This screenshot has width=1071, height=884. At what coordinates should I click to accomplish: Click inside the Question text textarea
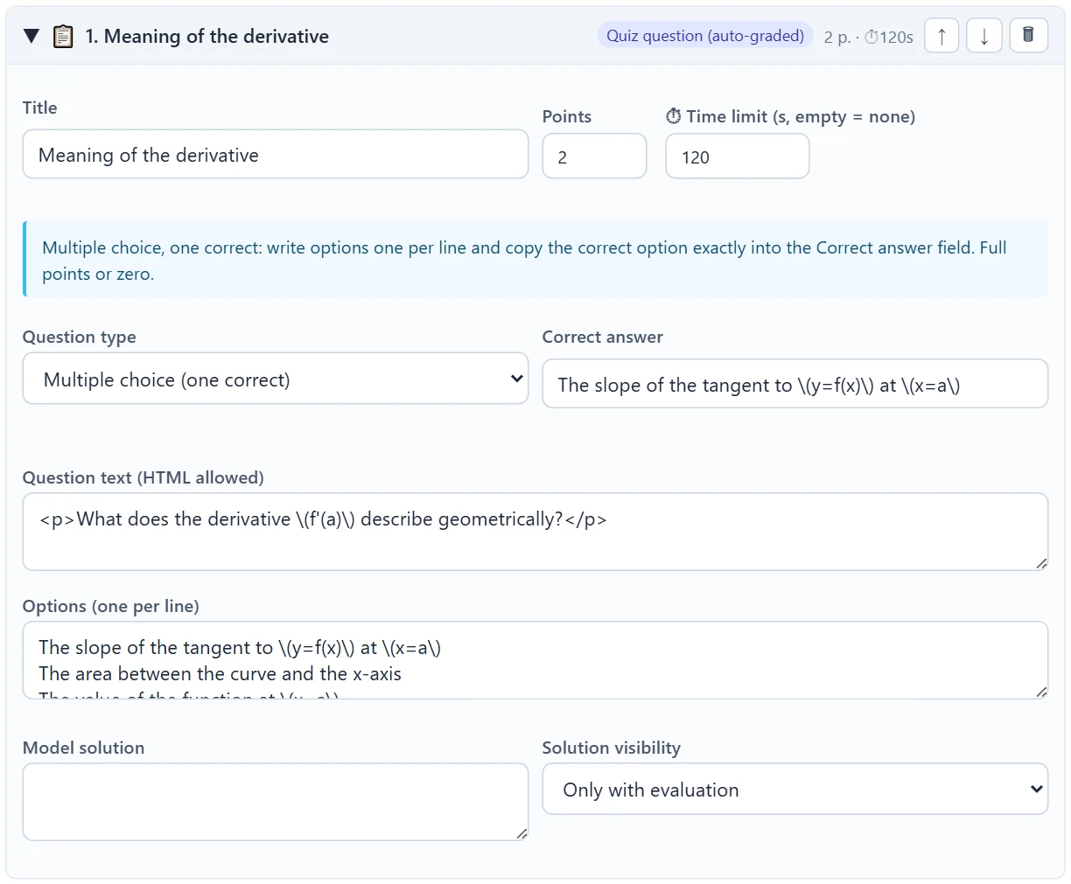(x=535, y=532)
